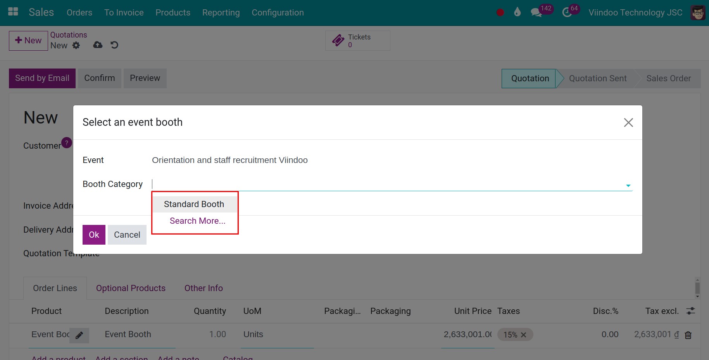
Task: Open activities clock icon with 64 badge
Action: click(567, 12)
